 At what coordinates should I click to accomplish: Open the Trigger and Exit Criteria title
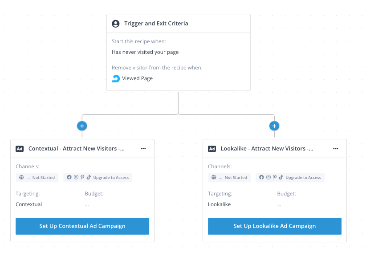point(156,23)
